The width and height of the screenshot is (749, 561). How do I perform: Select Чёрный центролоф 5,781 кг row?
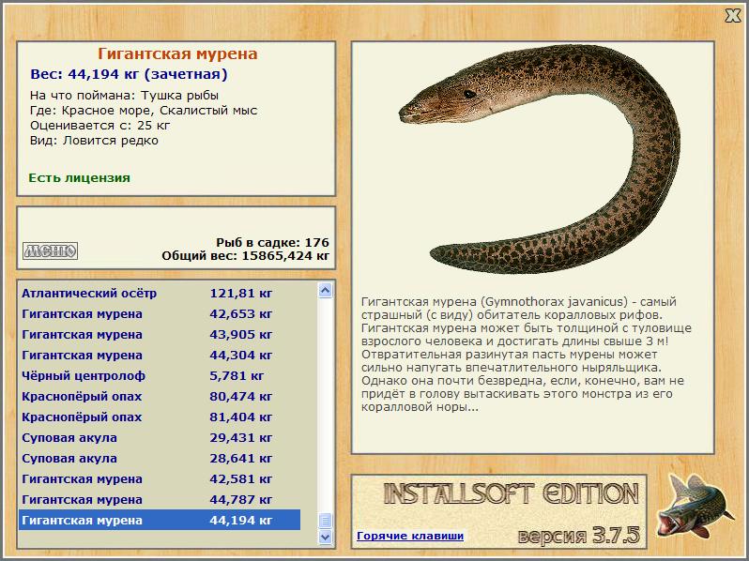160,376
